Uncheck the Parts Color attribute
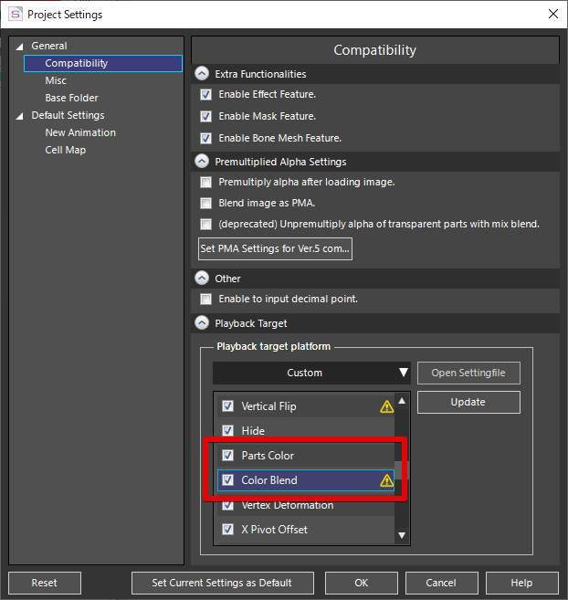The width and height of the screenshot is (568, 600). 228,456
